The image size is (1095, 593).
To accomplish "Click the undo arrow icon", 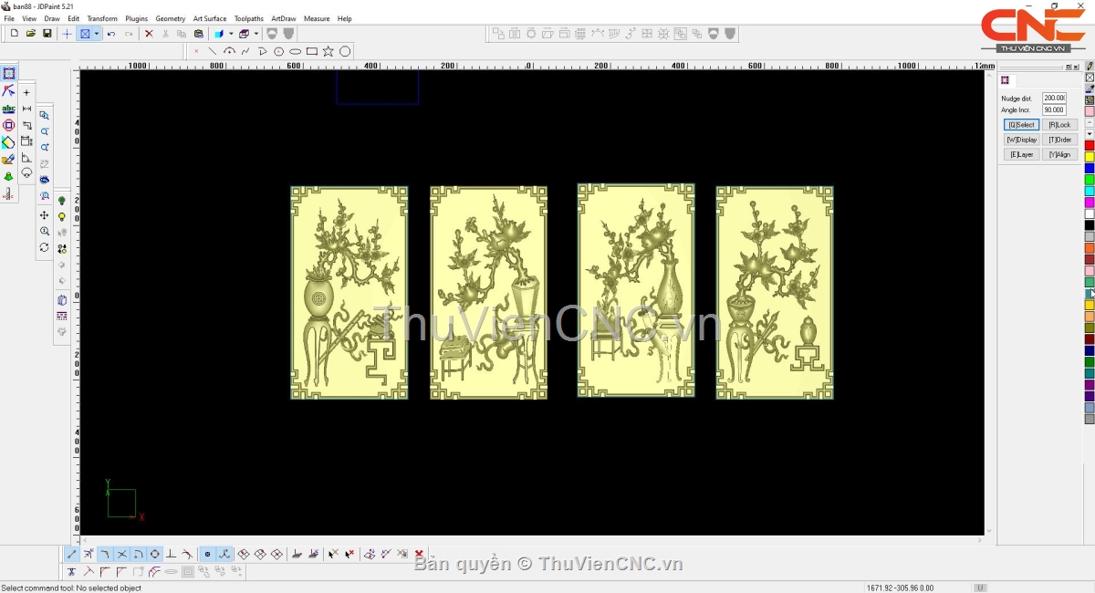I will [x=111, y=34].
